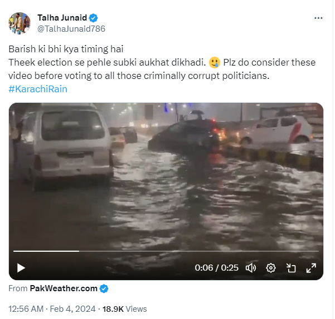
Task: Click the 18.9K Views count
Action: click(x=124, y=309)
